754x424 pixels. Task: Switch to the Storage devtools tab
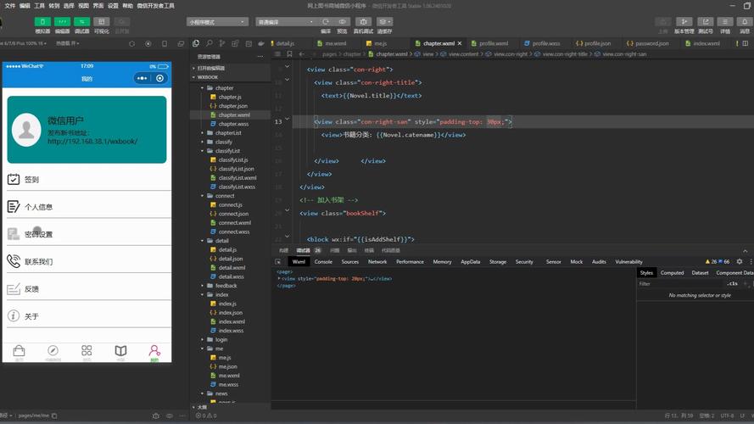(x=497, y=261)
